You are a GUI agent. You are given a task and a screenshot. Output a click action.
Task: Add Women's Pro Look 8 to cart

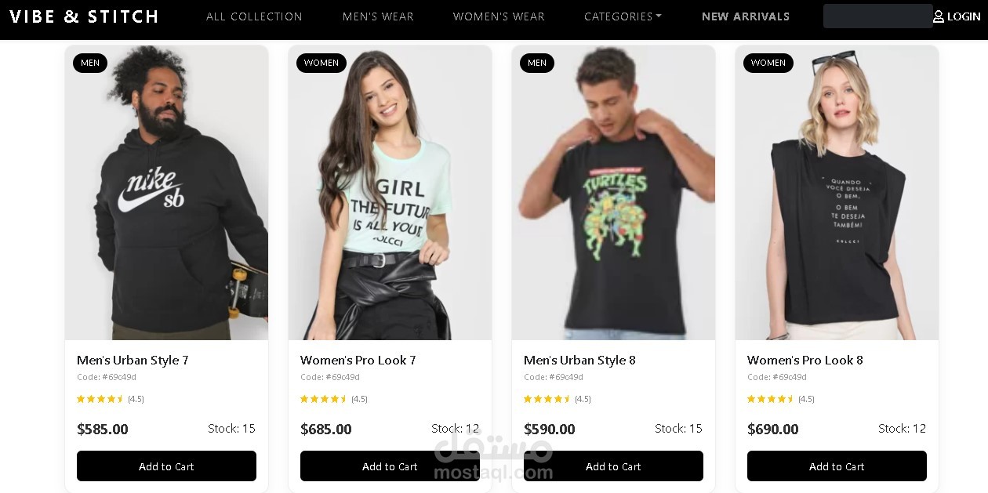[x=837, y=466]
